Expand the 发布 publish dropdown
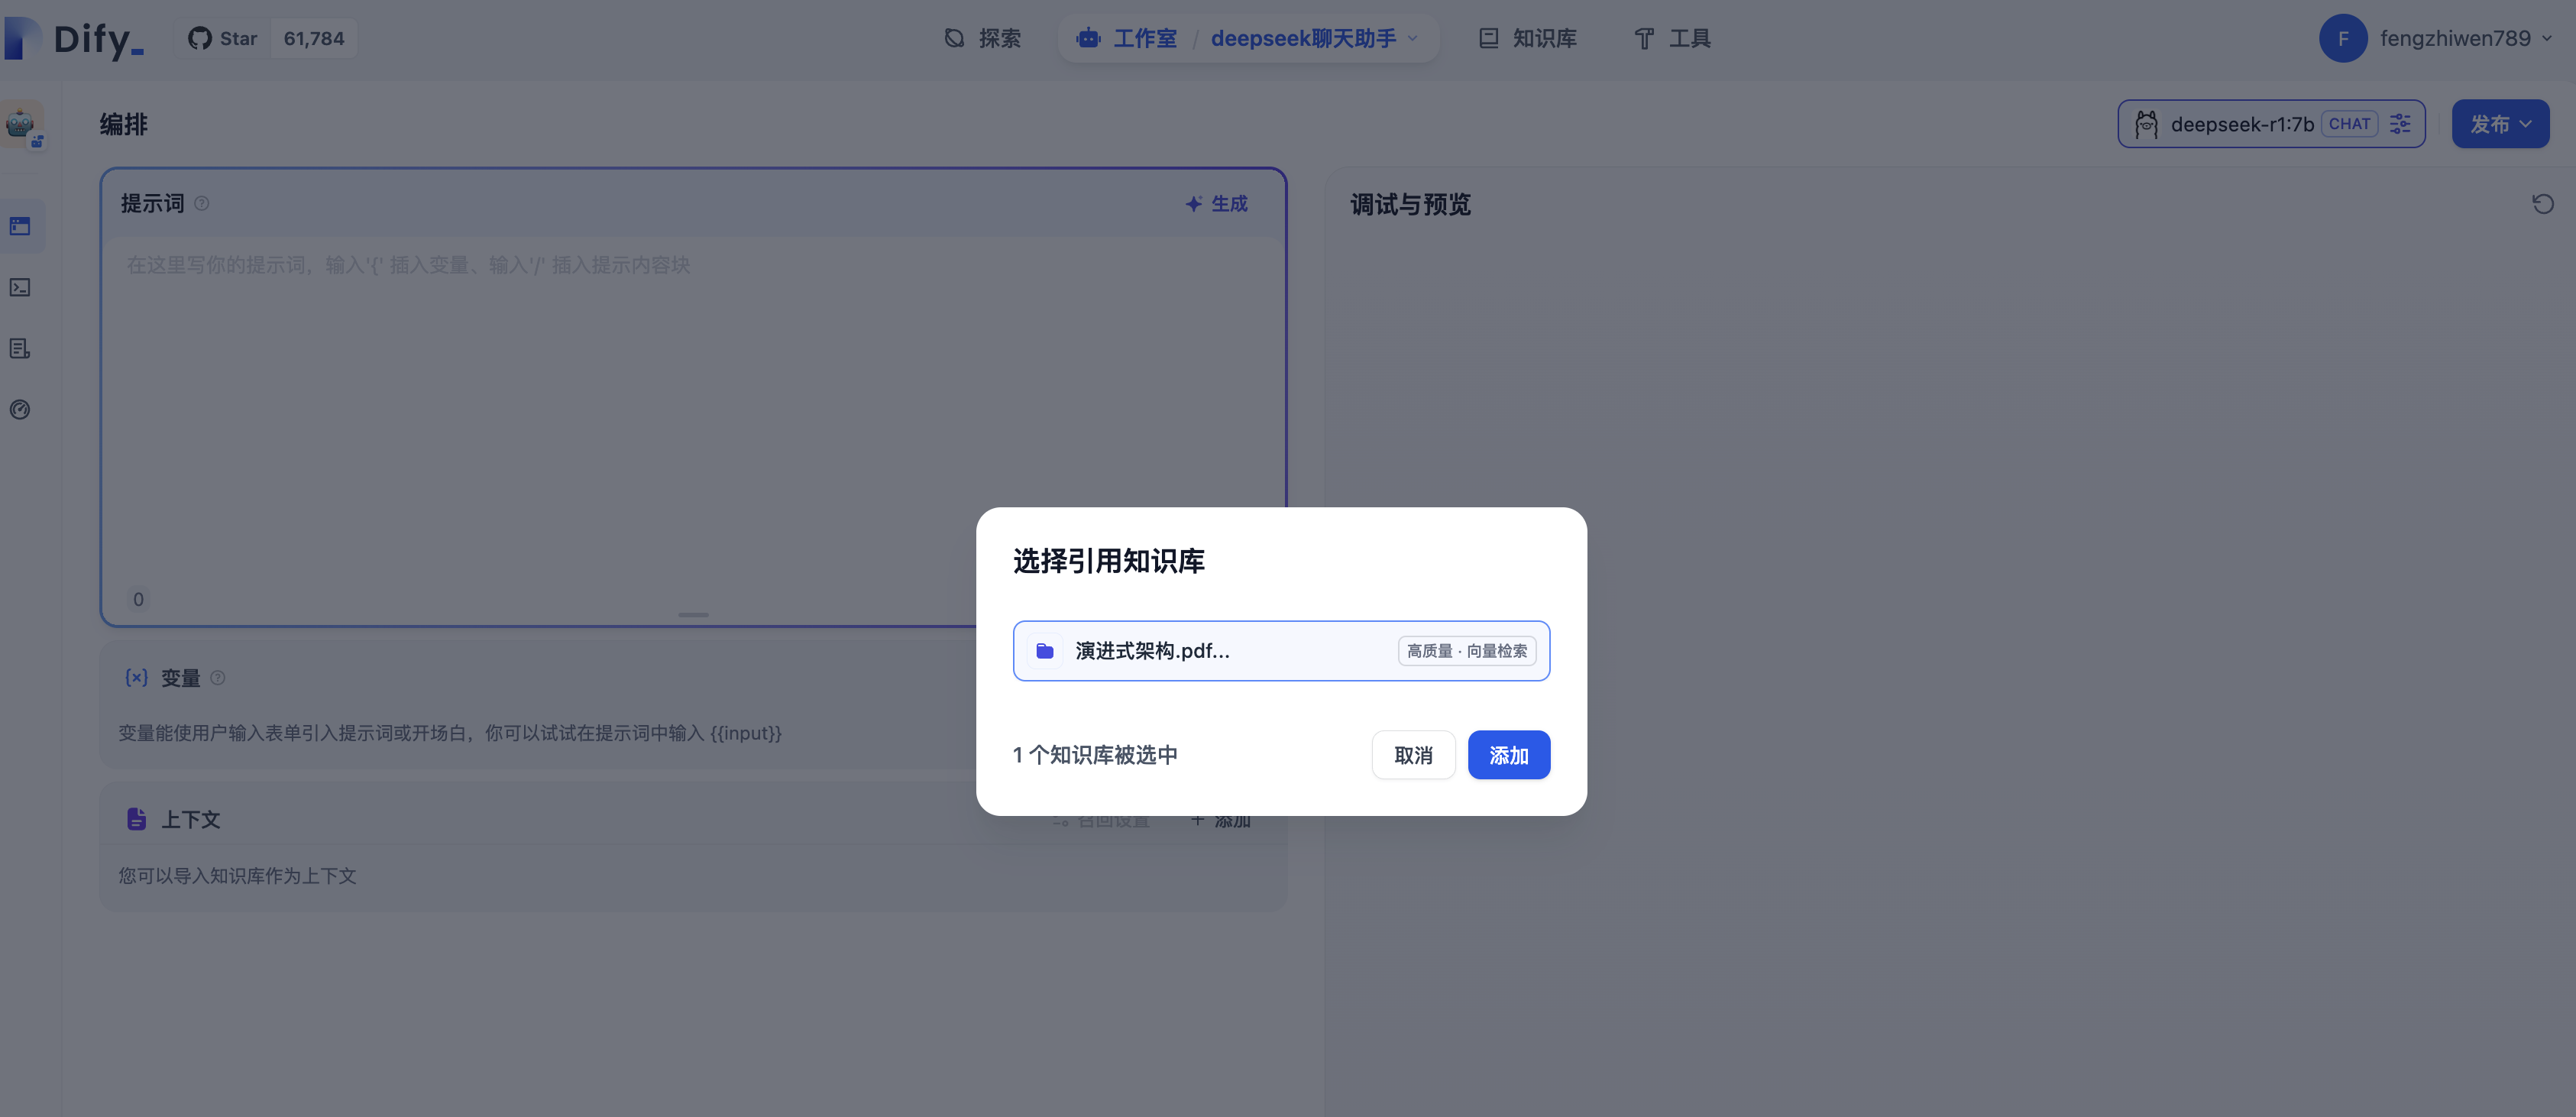2576x1117 pixels. tap(2499, 124)
